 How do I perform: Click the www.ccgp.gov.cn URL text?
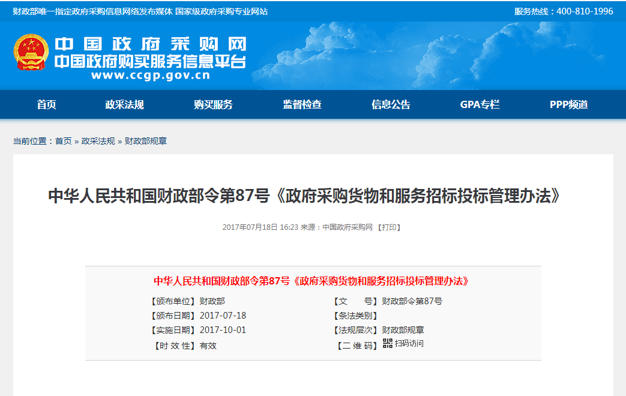[151, 76]
